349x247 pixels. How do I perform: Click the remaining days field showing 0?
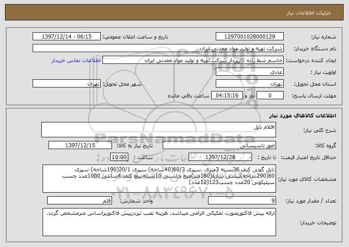[270, 96]
